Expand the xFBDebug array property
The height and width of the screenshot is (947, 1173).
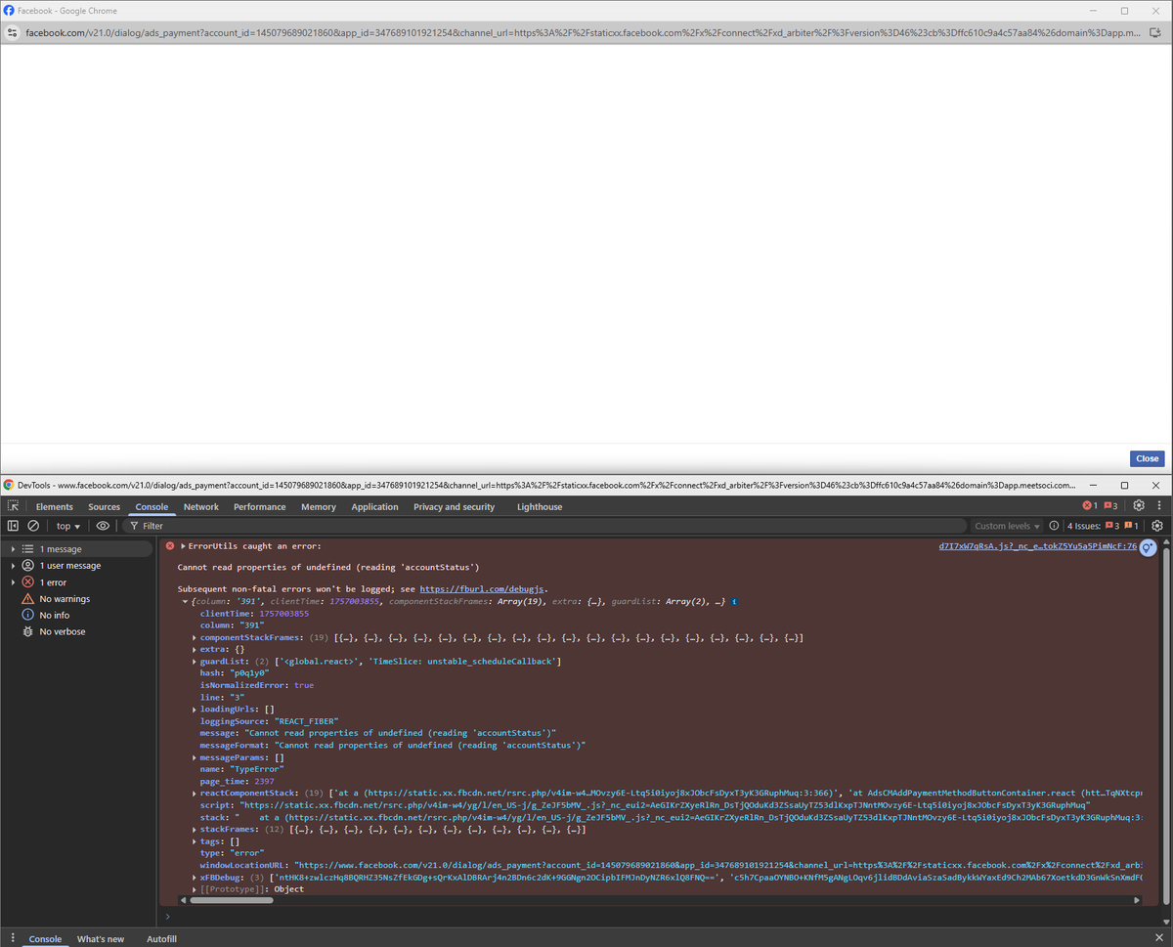click(195, 877)
